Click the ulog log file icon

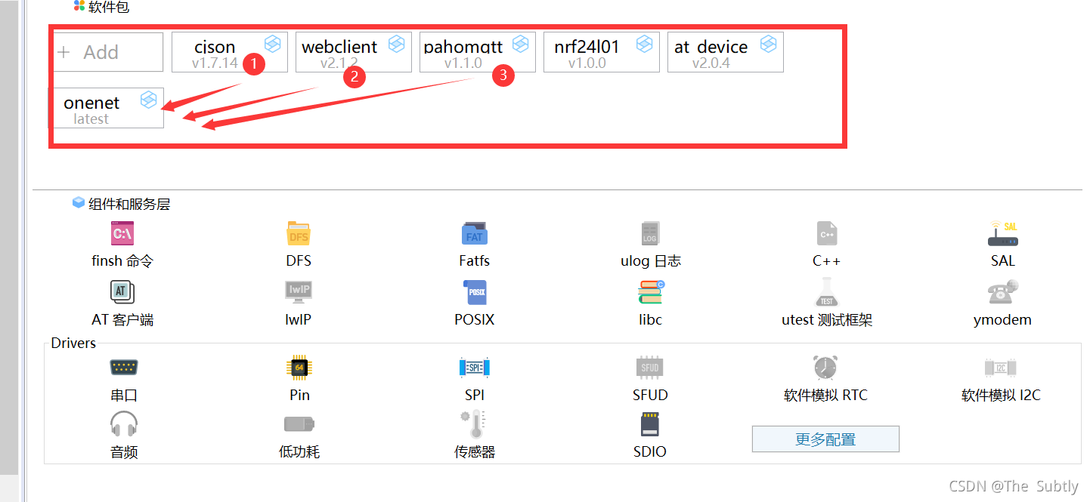(x=650, y=234)
